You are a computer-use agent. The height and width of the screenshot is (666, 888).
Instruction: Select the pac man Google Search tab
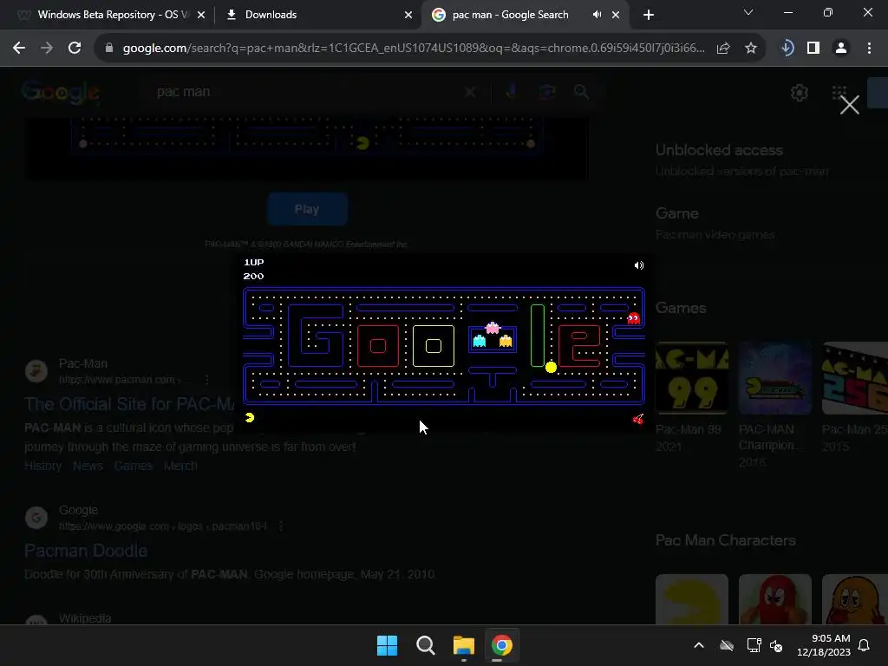pos(510,15)
